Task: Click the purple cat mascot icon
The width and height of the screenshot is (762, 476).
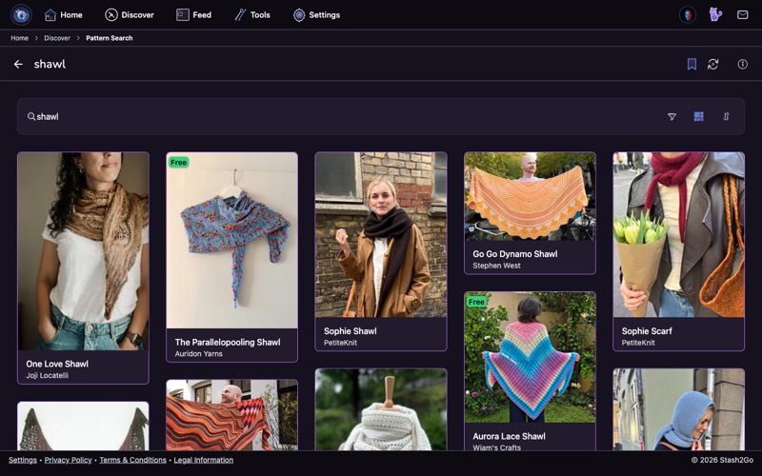Action: 715,14
